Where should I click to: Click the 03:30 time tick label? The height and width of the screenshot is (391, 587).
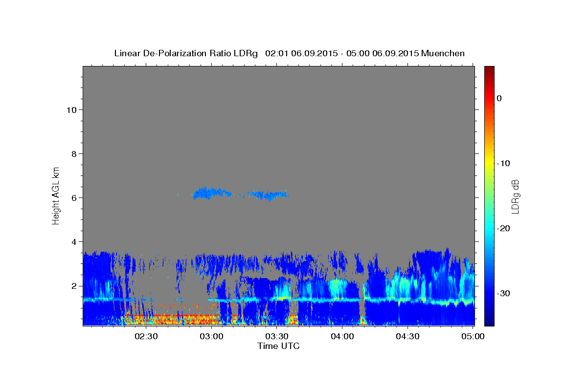pos(277,336)
